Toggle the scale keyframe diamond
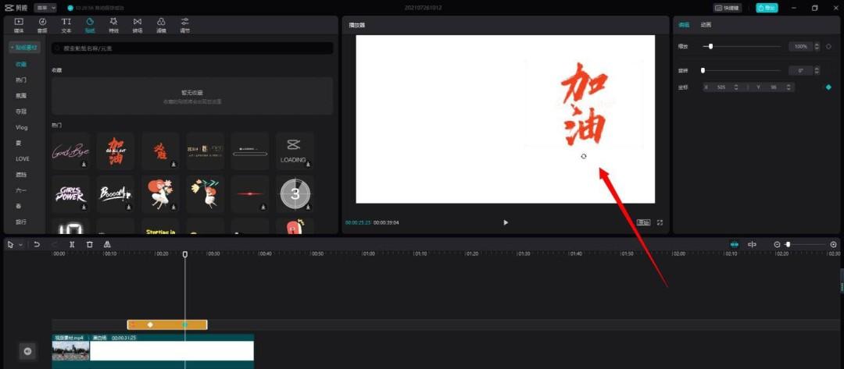Image resolution: width=844 pixels, height=369 pixels. [828, 47]
